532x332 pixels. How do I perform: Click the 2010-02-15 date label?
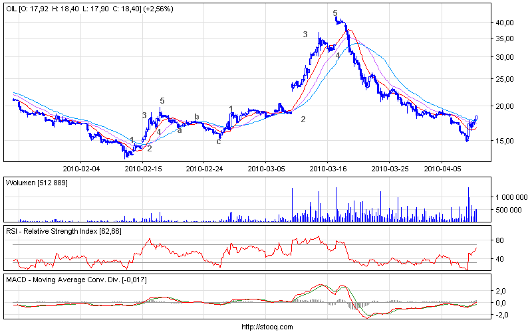click(x=144, y=169)
